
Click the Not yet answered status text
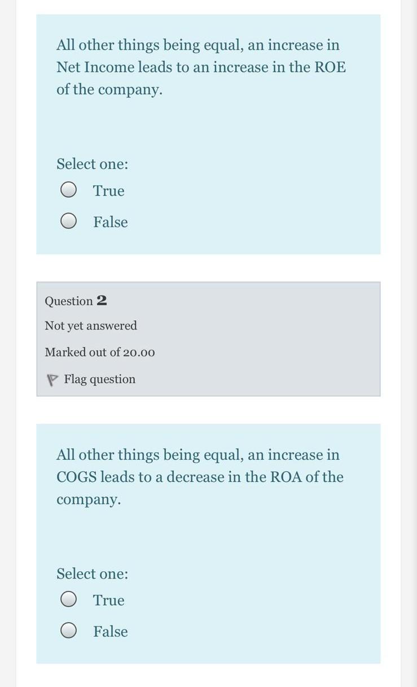coord(91,326)
